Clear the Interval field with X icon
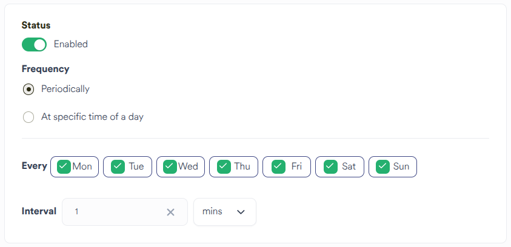511x247 pixels. (x=170, y=212)
